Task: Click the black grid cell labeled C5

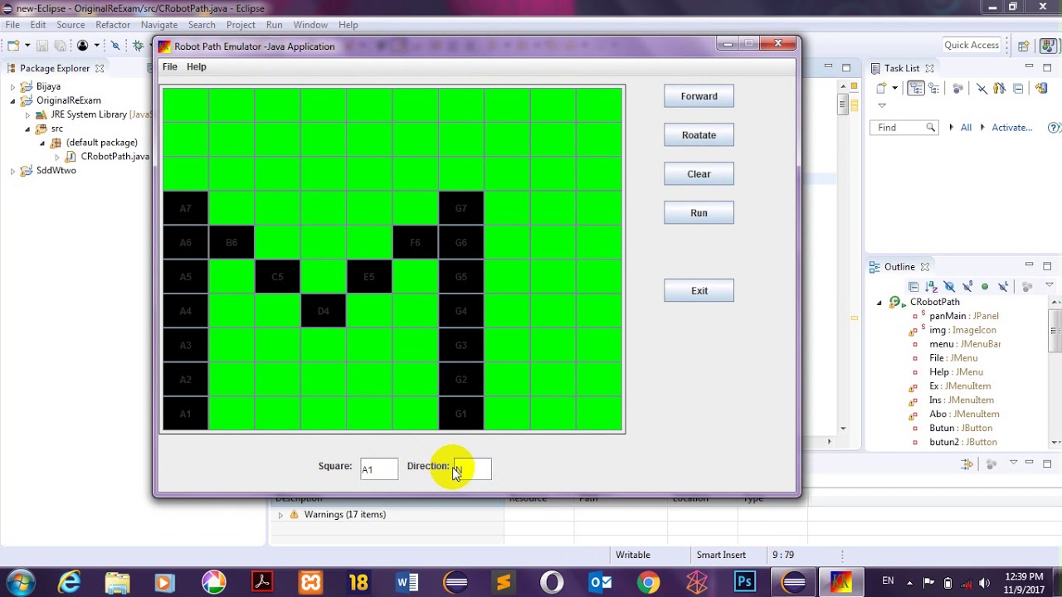Action: coord(277,277)
